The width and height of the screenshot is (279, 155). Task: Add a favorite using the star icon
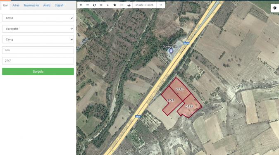pos(115,5)
